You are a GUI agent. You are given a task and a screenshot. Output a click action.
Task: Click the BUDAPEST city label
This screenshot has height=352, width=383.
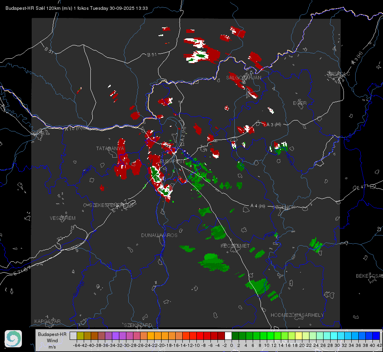point(172,161)
